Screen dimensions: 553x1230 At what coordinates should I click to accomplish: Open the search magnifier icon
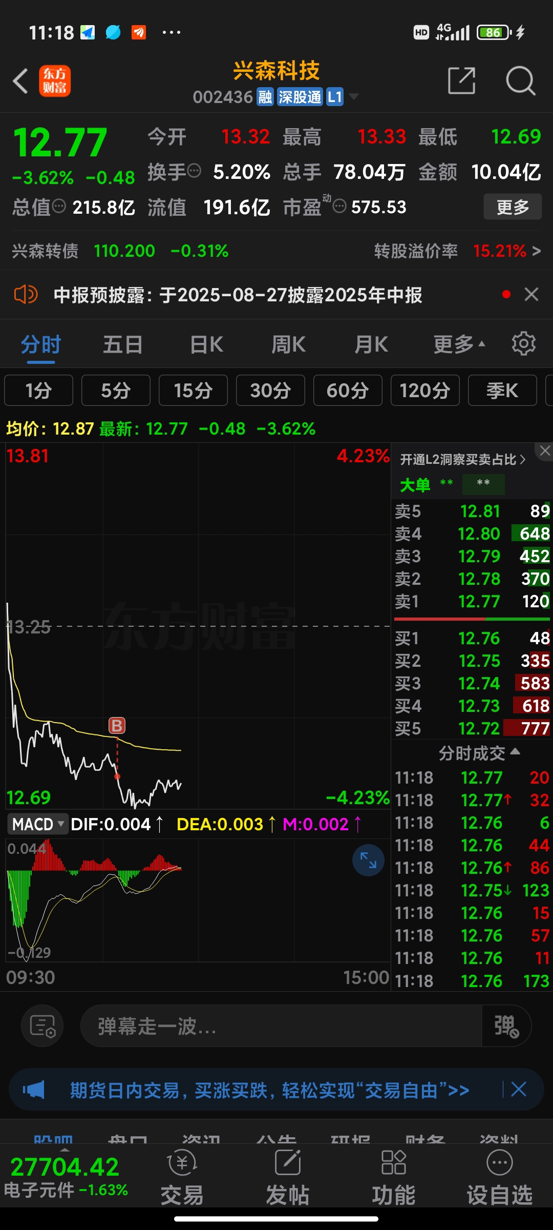pos(520,80)
